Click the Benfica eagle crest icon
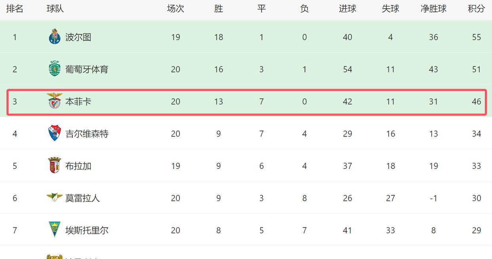492x259 pixels. pos(54,101)
